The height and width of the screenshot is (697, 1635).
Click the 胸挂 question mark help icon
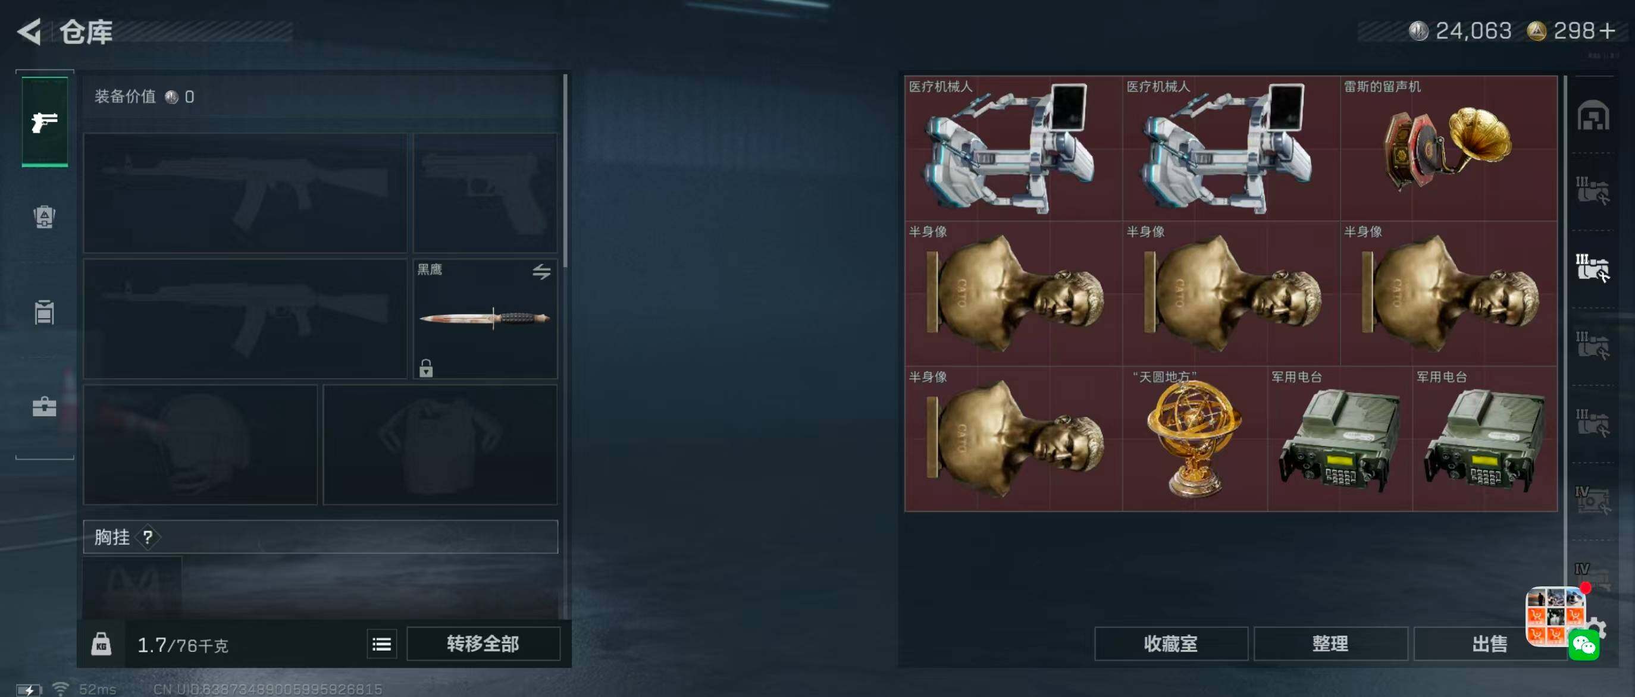pos(148,537)
